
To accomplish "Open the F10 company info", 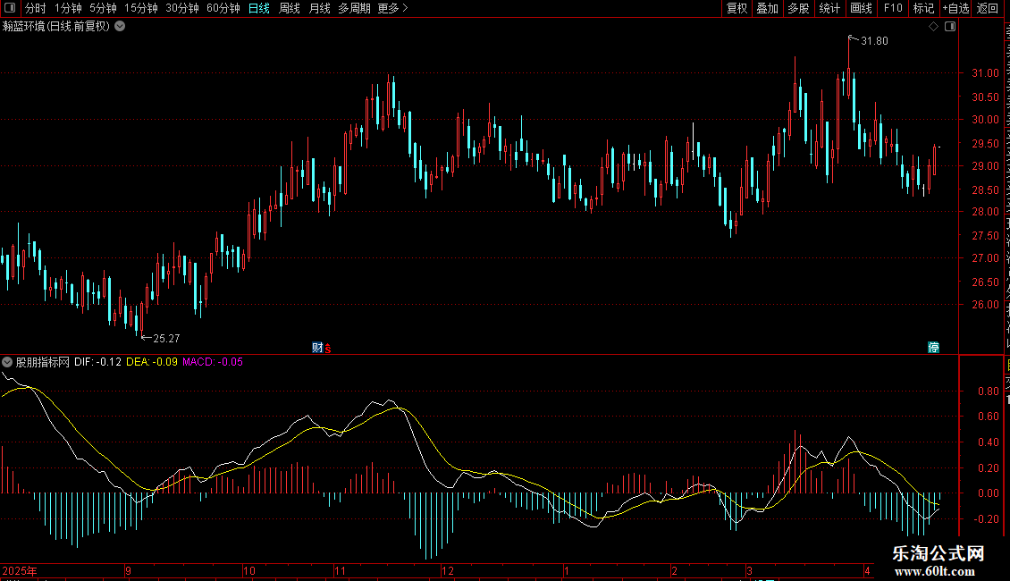I will point(893,8).
